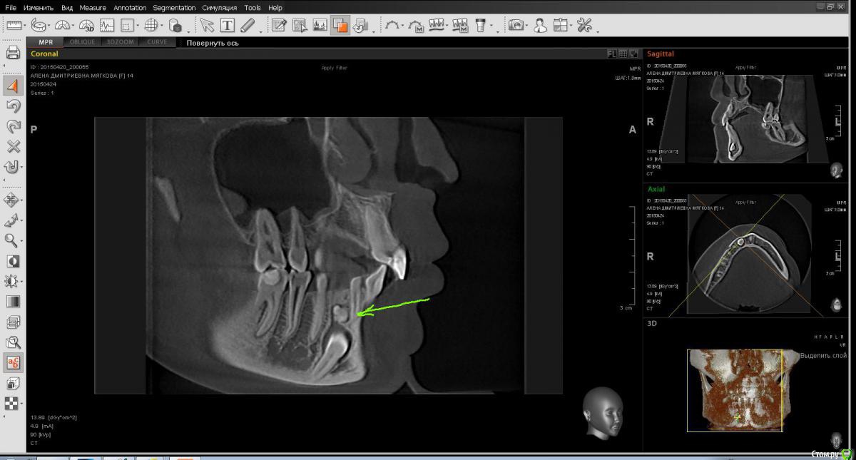The height and width of the screenshot is (460, 856).
Task: Switch to the OBLIQUE tab
Action: tap(82, 42)
